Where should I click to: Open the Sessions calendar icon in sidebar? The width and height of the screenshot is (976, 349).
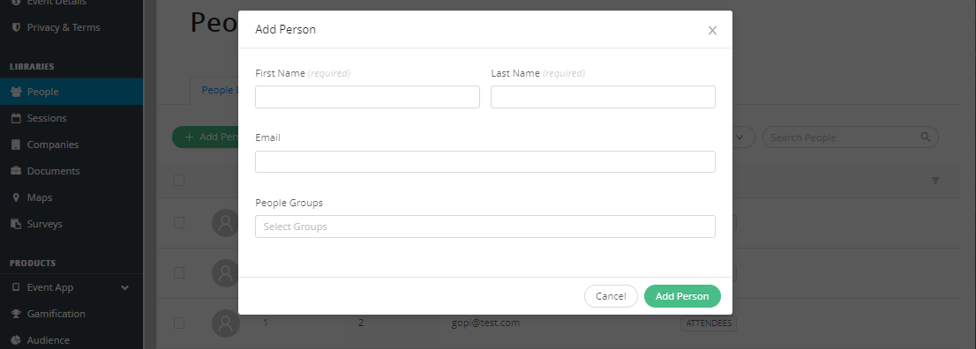pos(16,118)
